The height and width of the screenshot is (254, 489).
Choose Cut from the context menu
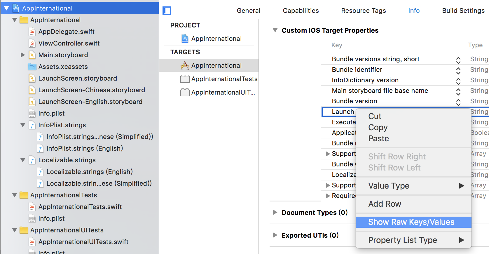tap(414, 116)
